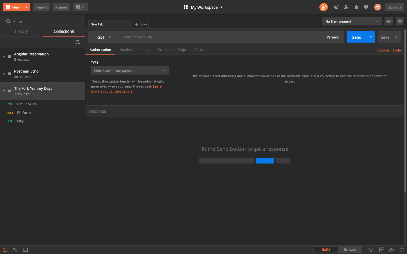Open the Postman console icon
407x254 pixels.
click(x=25, y=250)
